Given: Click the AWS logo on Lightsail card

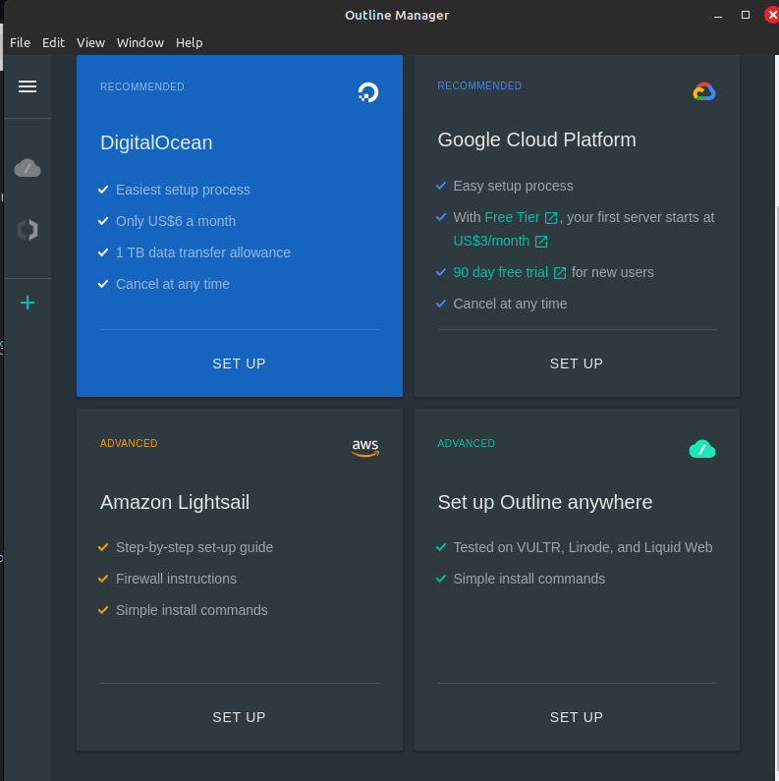Looking at the screenshot, I should pos(365,447).
